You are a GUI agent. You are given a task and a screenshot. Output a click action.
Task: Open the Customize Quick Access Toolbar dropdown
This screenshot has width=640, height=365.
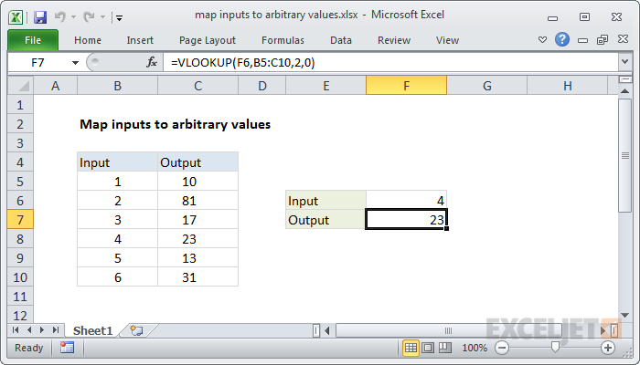point(120,16)
